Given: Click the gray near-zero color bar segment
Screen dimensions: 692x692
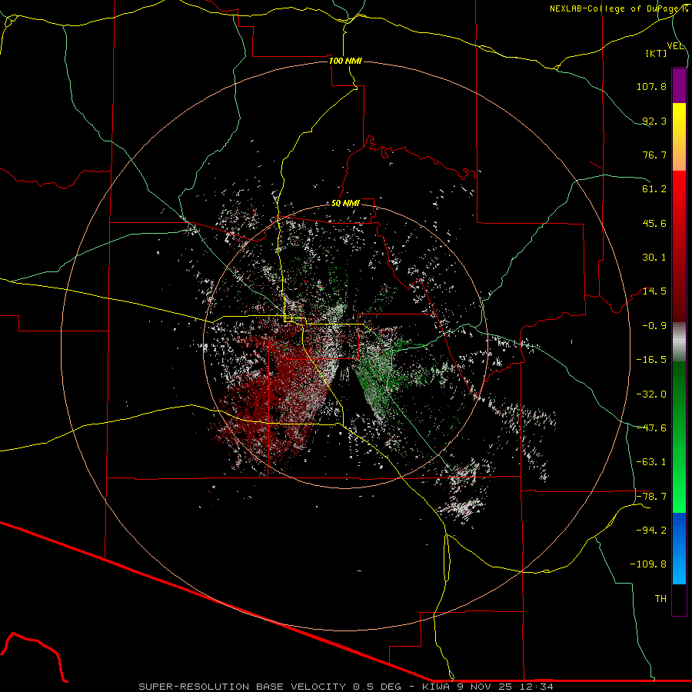Looking at the screenshot, I should point(679,342).
